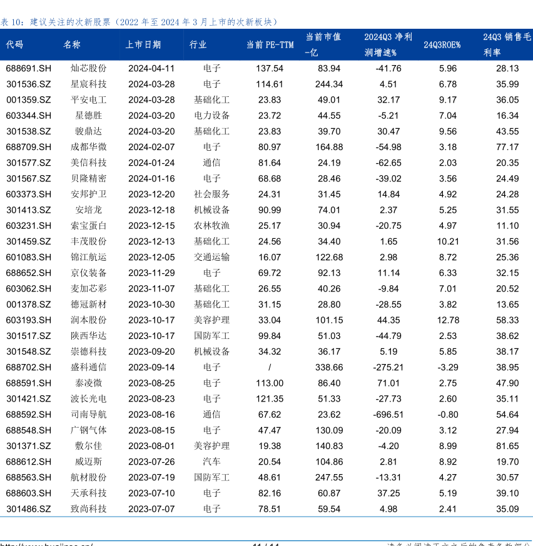Screen dimensions: 533x546
Task: Click stock name 灿芯股份
Action: pyautogui.click(x=88, y=68)
